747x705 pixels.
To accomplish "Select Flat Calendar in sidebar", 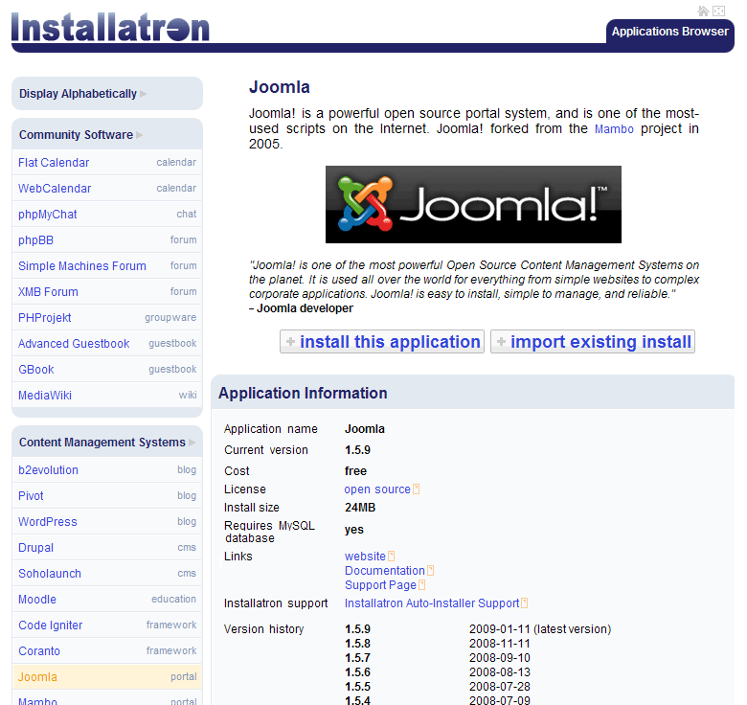I will (107, 163).
